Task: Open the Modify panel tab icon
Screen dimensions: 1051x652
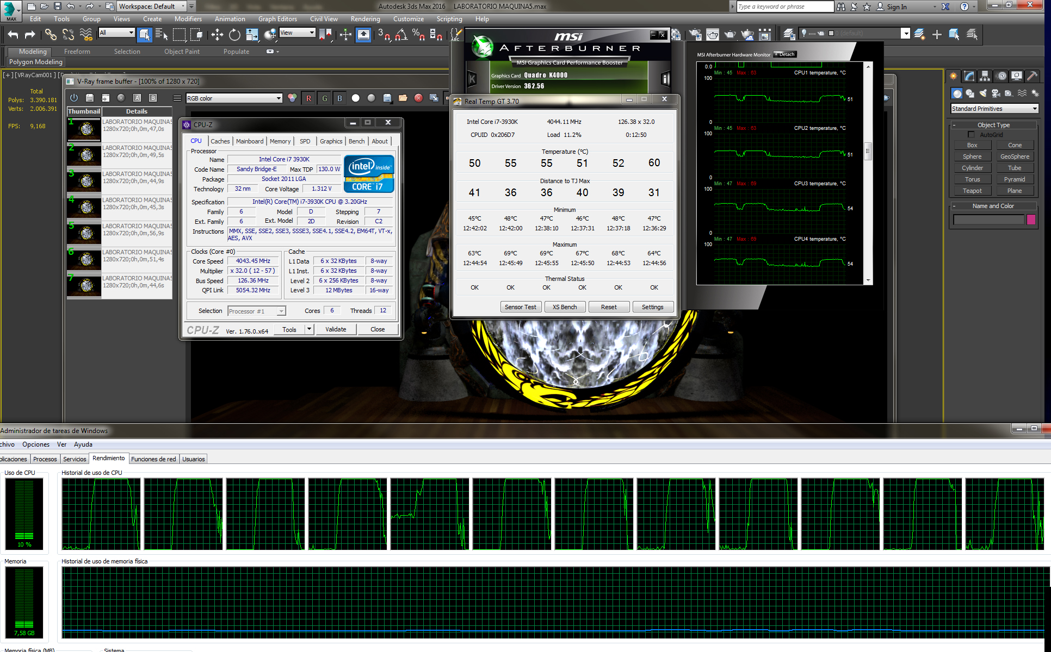Action: (x=969, y=76)
